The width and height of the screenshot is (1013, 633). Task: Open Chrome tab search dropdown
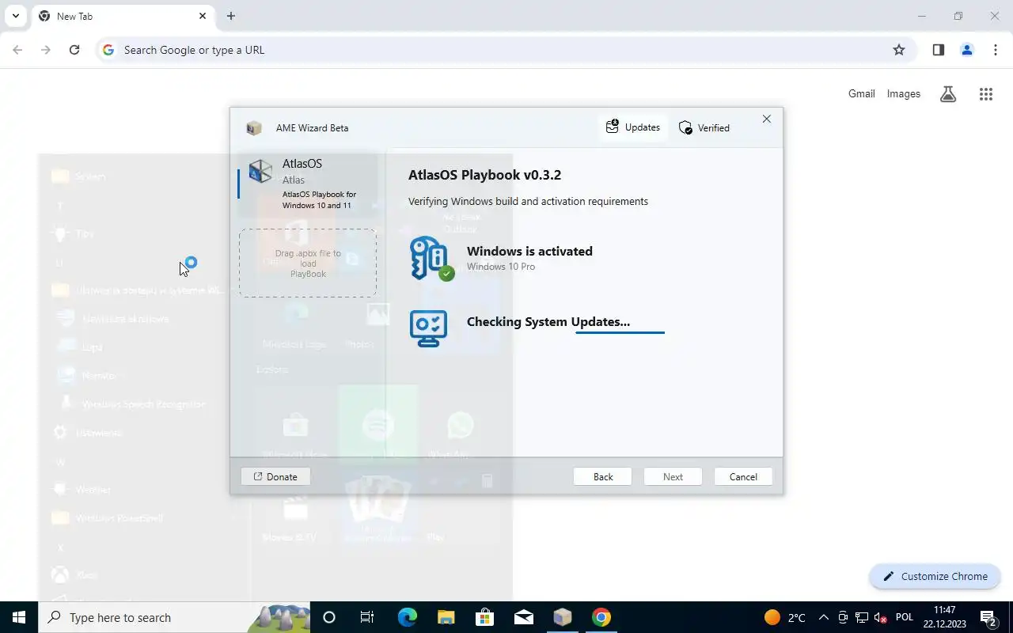point(15,16)
